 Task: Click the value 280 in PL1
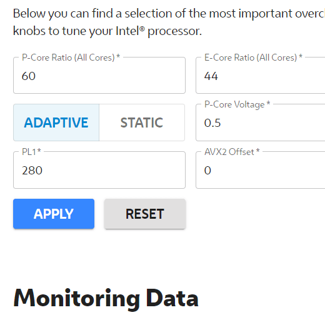pyautogui.click(x=32, y=171)
